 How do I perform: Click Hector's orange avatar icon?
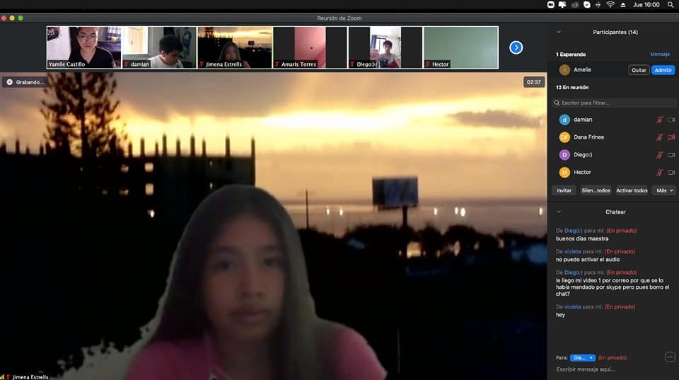pos(564,173)
